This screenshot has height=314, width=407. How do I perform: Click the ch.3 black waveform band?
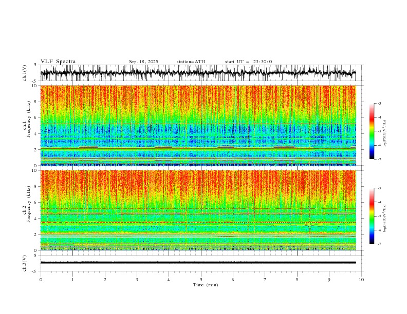coord(198,263)
